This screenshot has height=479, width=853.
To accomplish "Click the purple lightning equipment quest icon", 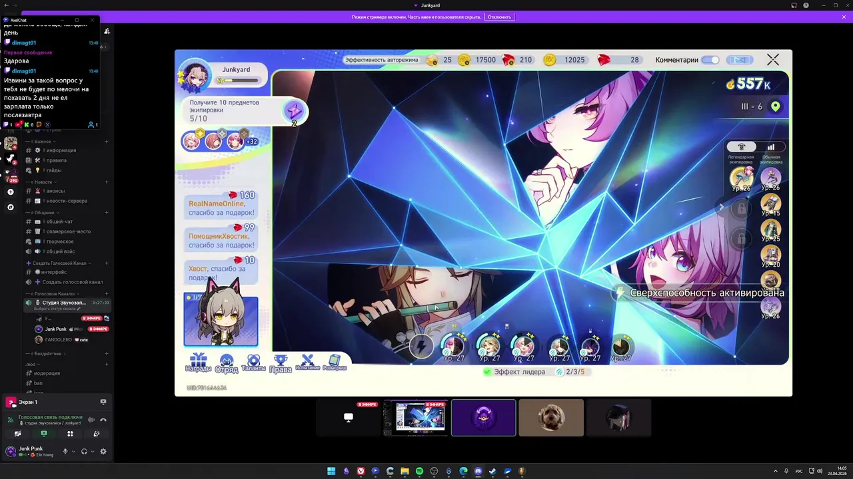I will [x=294, y=111].
